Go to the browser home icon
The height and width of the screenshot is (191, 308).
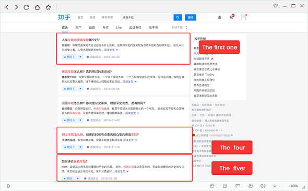[37, 7]
